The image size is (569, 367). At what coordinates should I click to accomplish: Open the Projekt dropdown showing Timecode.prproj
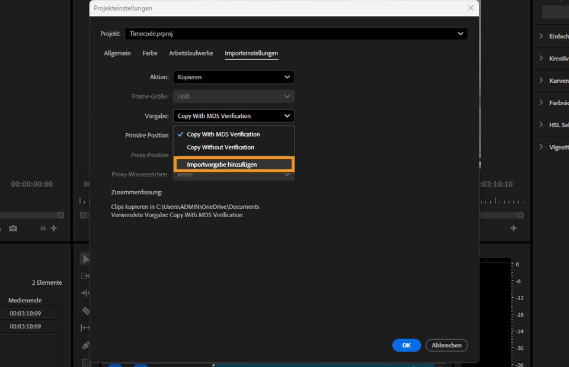pyautogui.click(x=296, y=34)
